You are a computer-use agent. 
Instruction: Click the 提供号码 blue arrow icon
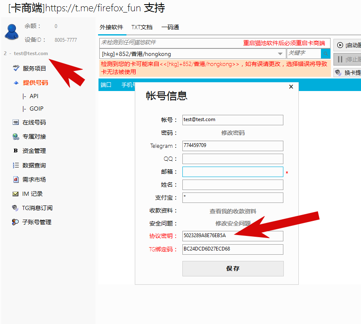16,83
